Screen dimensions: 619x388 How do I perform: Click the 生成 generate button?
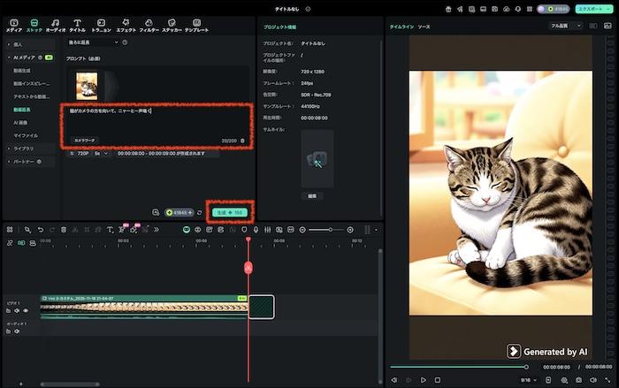point(229,212)
